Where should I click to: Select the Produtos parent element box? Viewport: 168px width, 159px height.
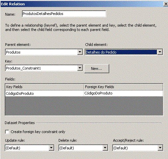pyautogui.click(x=42, y=52)
